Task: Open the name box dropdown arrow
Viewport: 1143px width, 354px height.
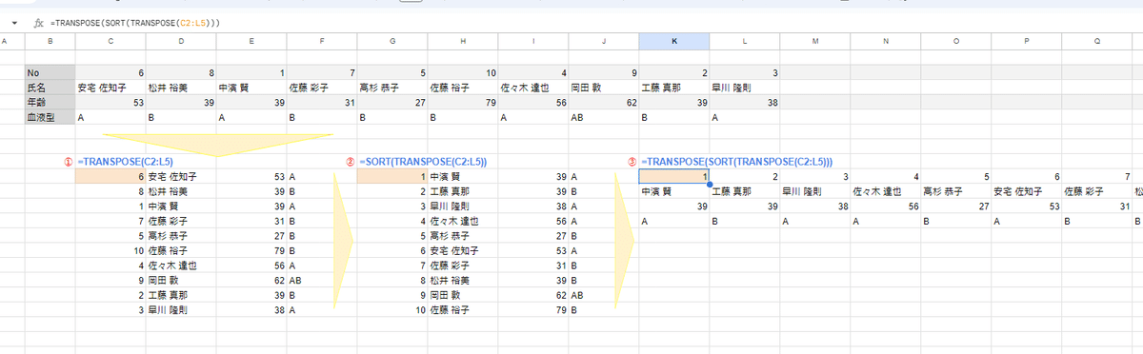Action: tap(14, 22)
